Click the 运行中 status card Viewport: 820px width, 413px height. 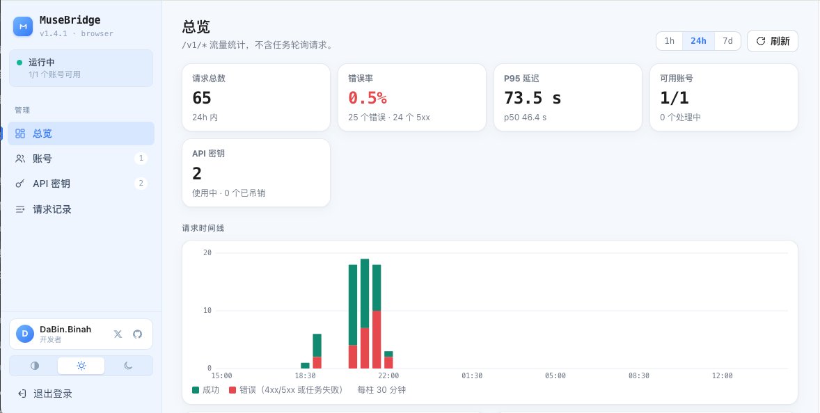point(81,68)
